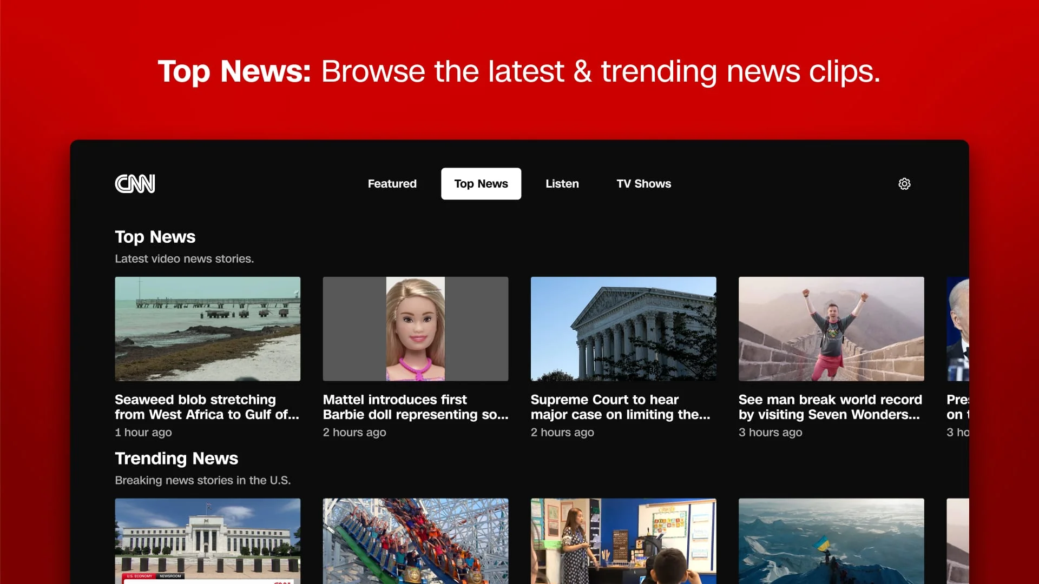Image resolution: width=1039 pixels, height=584 pixels.
Task: Open the Barbie doll story thumbnail
Action: click(415, 329)
